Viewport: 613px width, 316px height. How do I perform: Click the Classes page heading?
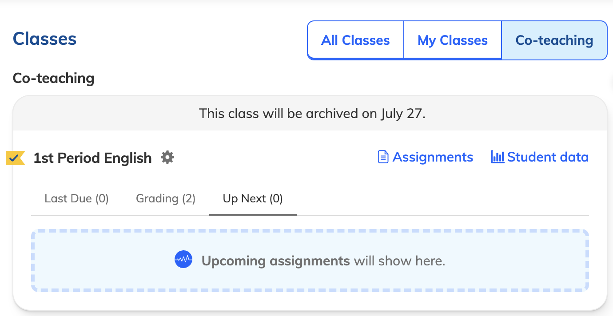coord(44,39)
